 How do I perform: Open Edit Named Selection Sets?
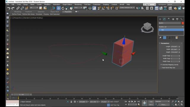point(117,8)
